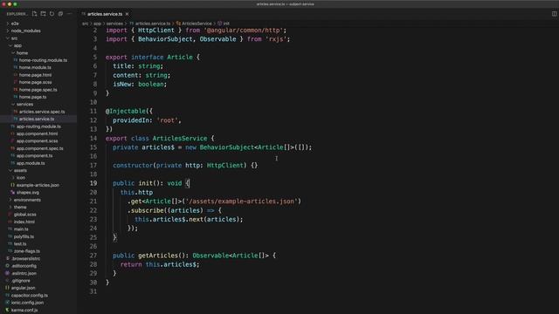Open shapes.svg file
Viewport: 559px width, 314px height.
click(x=27, y=193)
